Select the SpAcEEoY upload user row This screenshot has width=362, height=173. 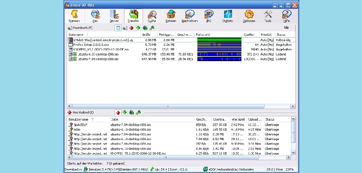tap(179, 125)
